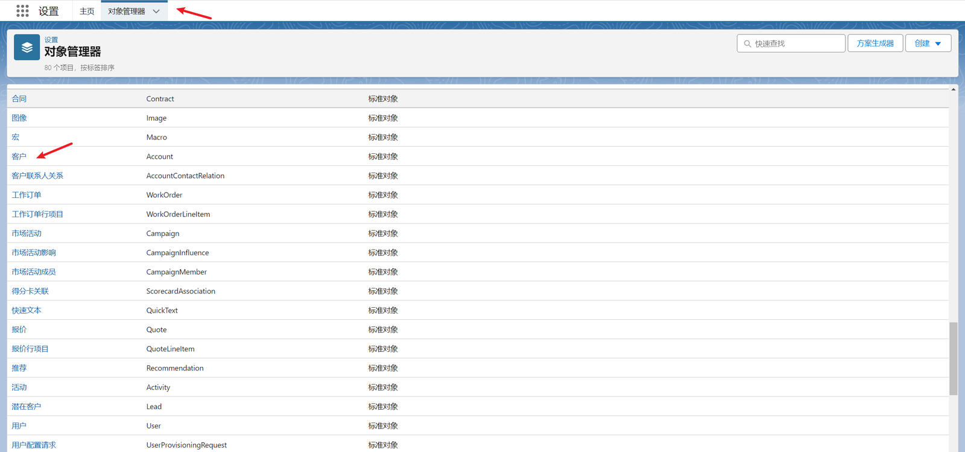This screenshot has width=965, height=452.
Task: Open the 快速文本 QuickText object
Action: pos(27,310)
